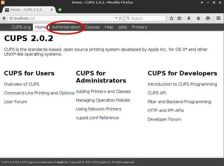
Task: Open Using Network Printers link
Action: [x=99, y=109]
